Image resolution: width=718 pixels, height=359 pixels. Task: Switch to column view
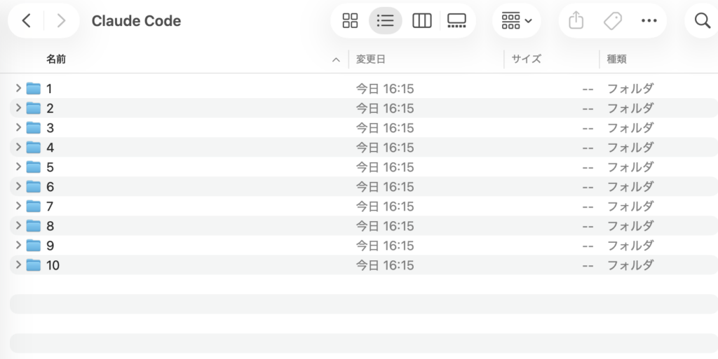(422, 21)
